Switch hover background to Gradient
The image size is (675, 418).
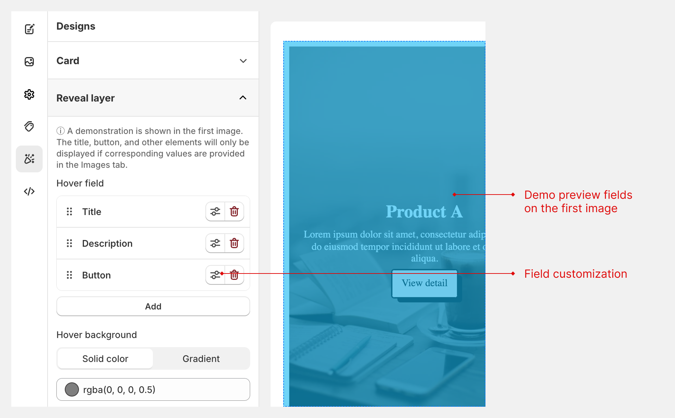pyautogui.click(x=201, y=358)
